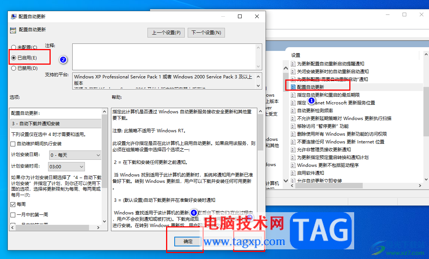Select 允许非管理员接收更新通知 policy

[x=324, y=149]
